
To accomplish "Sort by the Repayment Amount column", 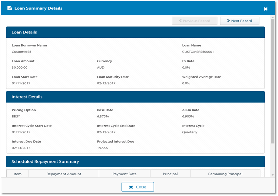I will click(x=64, y=174).
